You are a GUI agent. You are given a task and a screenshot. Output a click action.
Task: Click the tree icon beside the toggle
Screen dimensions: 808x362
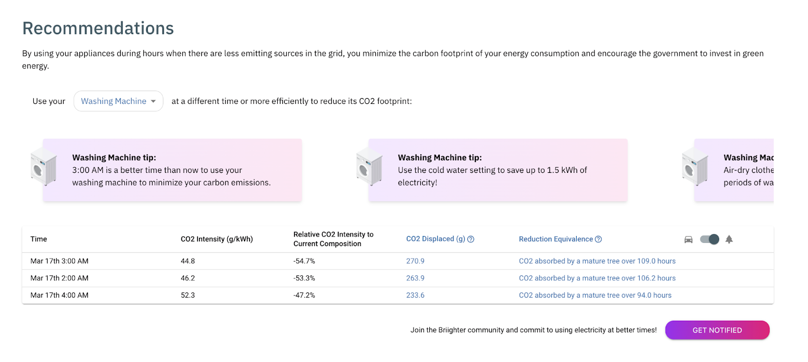coord(729,239)
